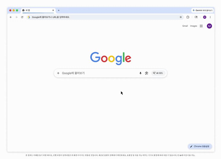The width and height of the screenshot is (221, 159).
Task: Reload the page with the refresh icon
Action: point(22,17)
